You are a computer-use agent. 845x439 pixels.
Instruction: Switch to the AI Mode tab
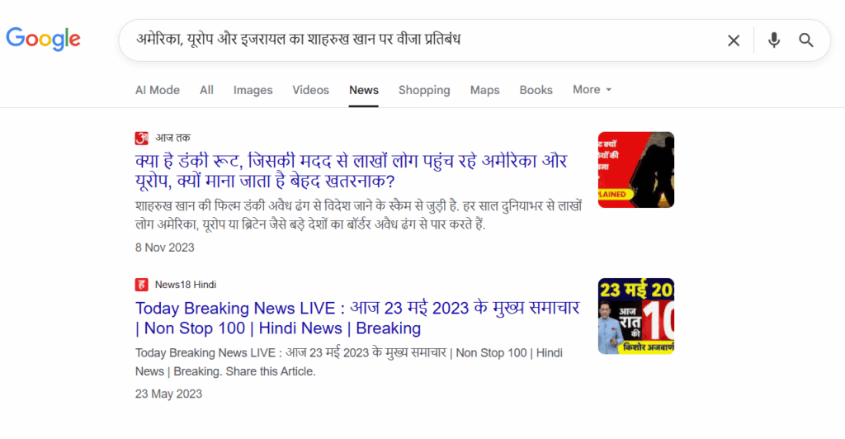(x=157, y=90)
